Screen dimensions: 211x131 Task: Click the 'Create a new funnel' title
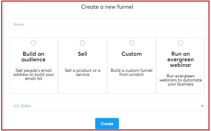click(x=107, y=7)
